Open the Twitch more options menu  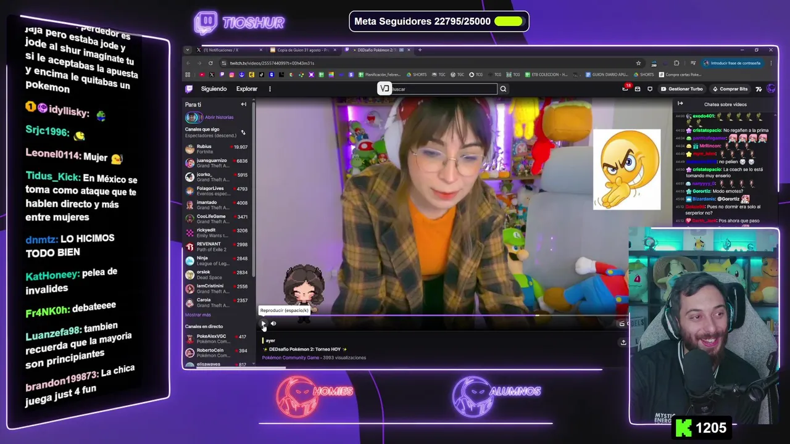coord(270,89)
